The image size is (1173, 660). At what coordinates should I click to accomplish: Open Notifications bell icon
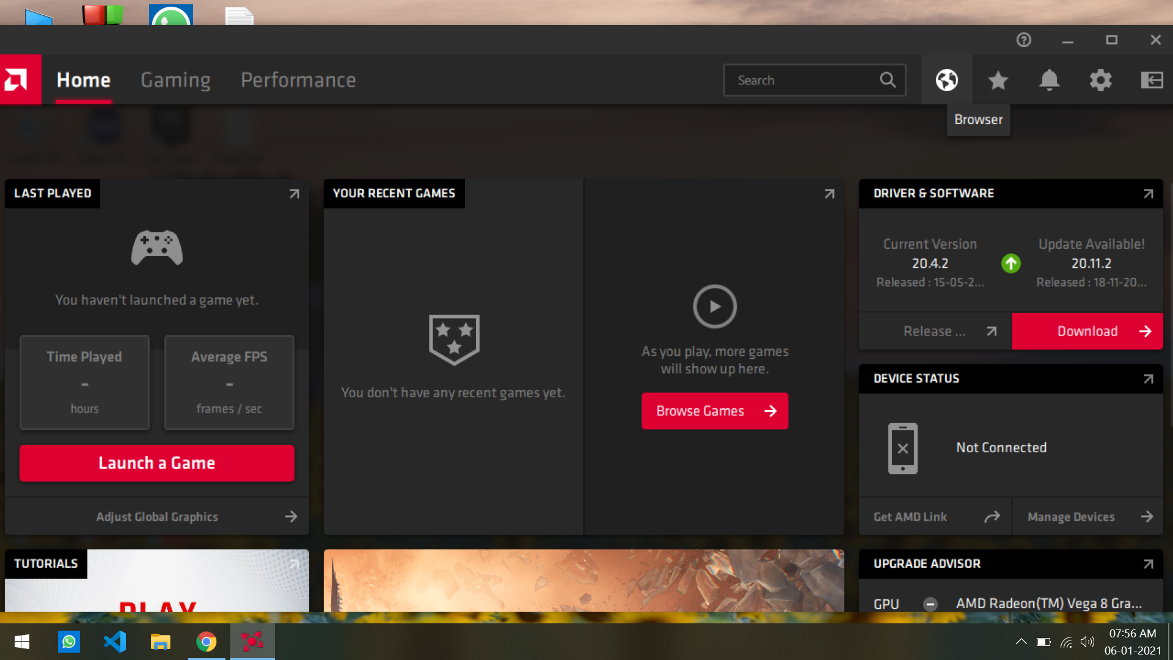(1049, 80)
